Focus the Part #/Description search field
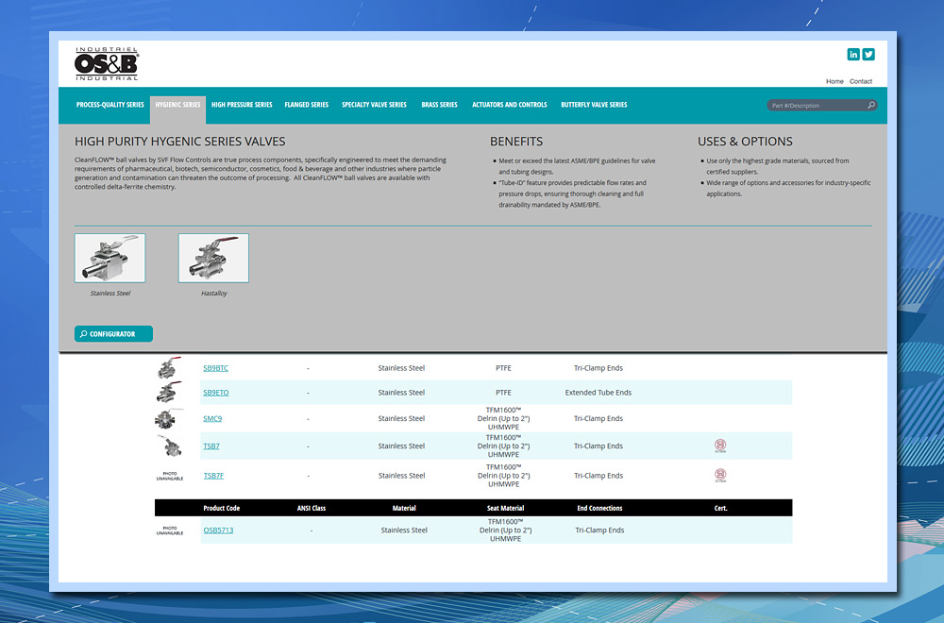 point(822,106)
